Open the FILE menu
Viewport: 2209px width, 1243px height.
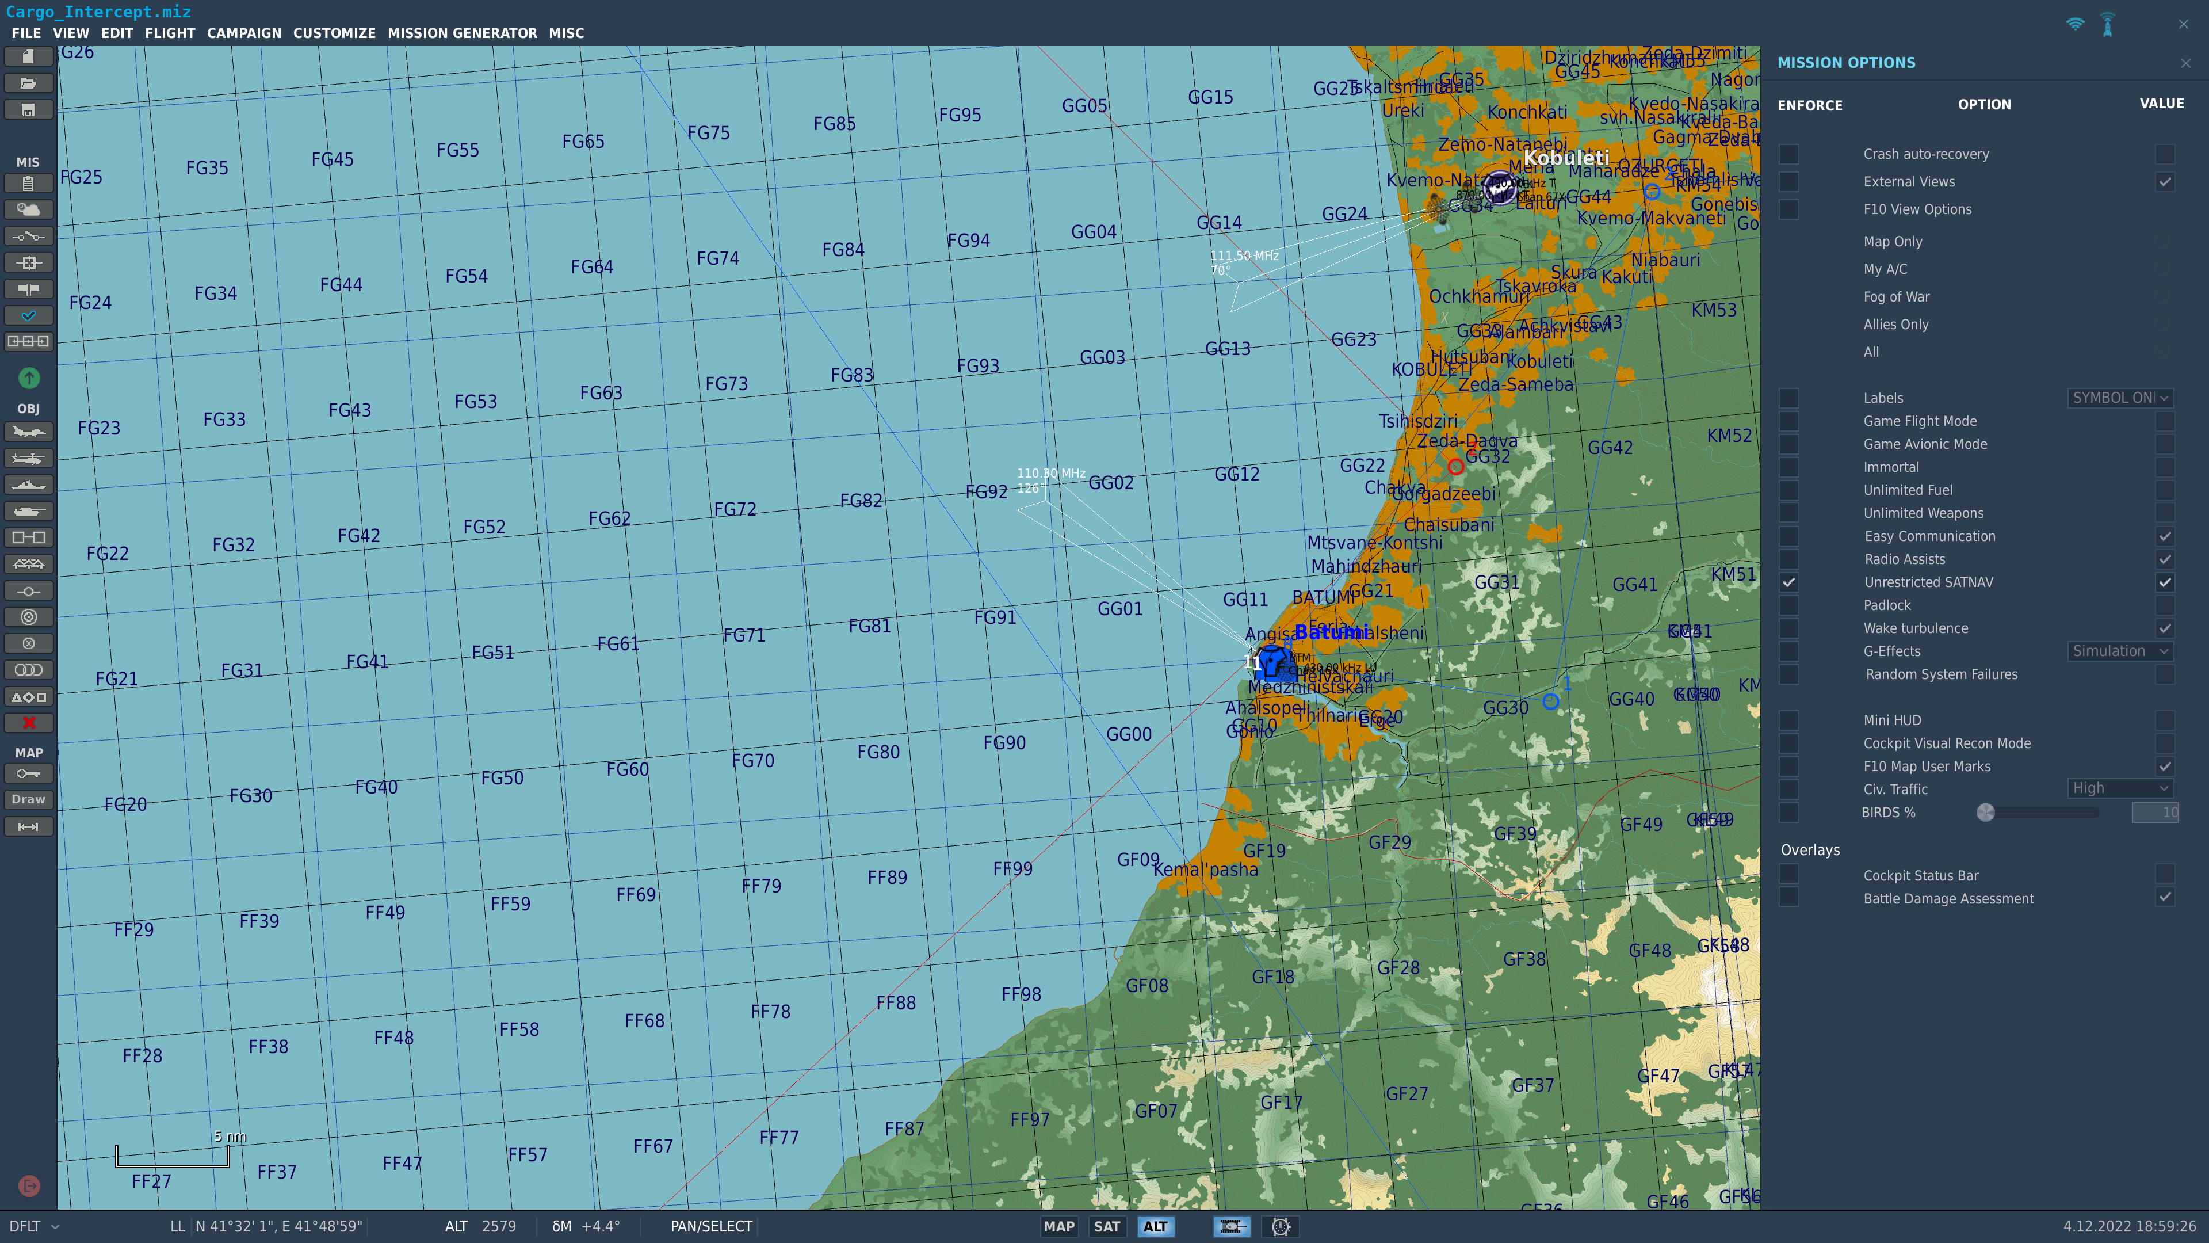(x=26, y=33)
